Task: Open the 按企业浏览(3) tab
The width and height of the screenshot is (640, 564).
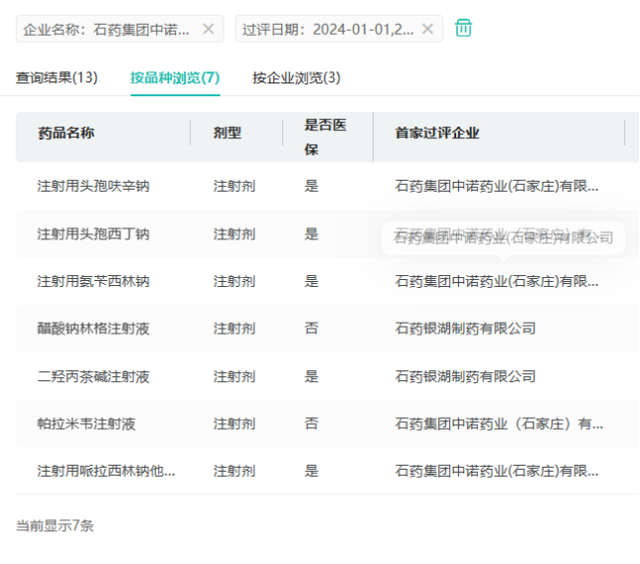Action: pos(296,77)
